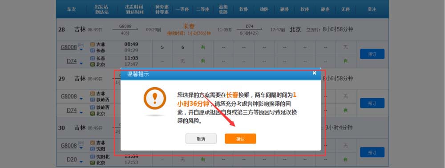Expand stop list arrow for G8008 in plan 28
The image size is (445, 168).
coord(81,50)
